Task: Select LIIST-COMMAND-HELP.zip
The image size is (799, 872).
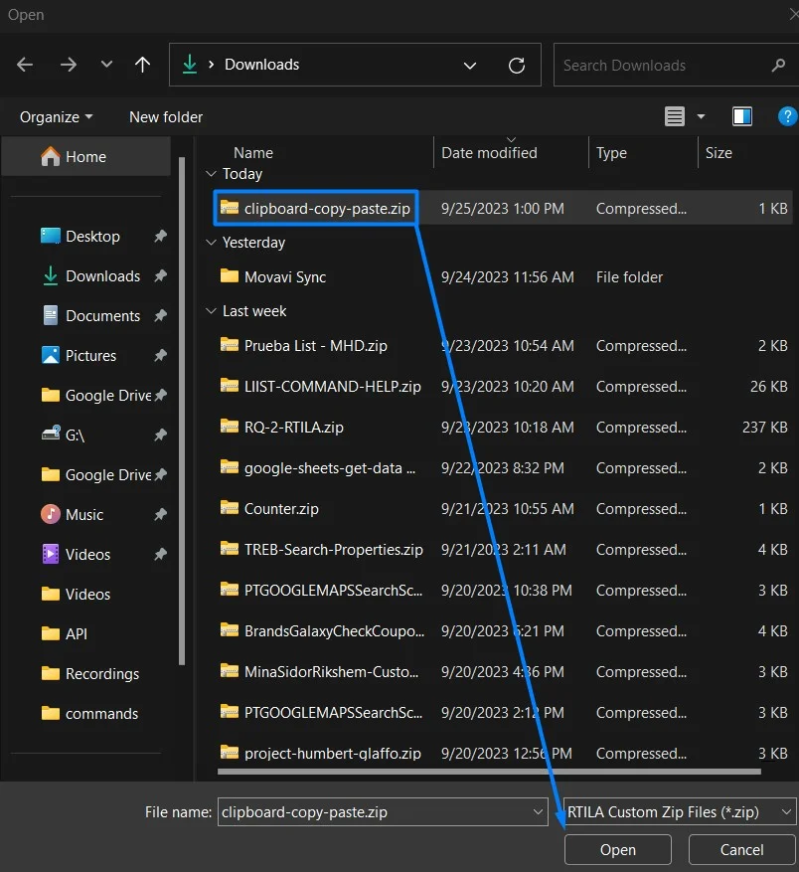Action: 333,387
